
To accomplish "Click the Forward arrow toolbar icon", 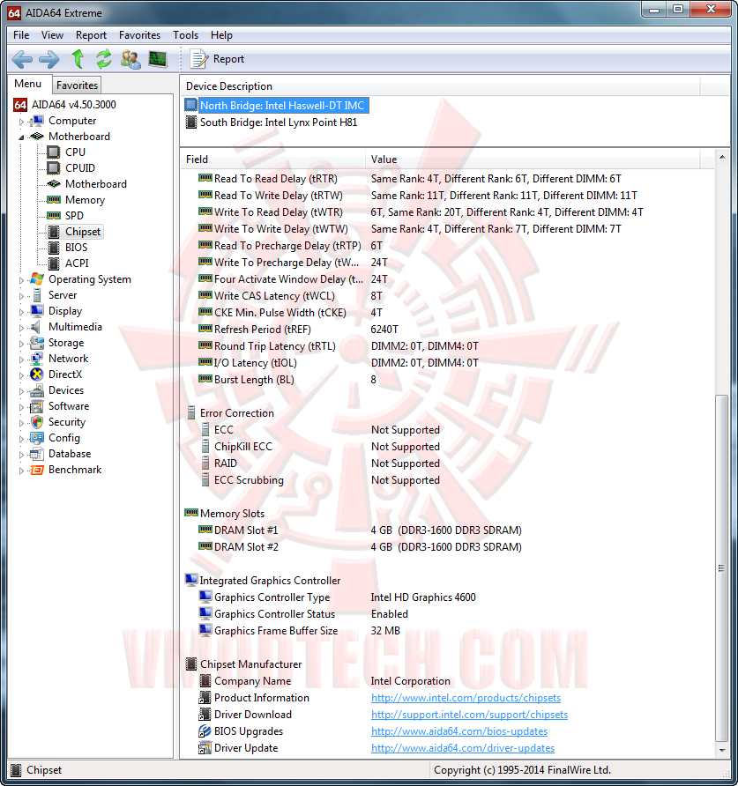I will click(x=49, y=59).
